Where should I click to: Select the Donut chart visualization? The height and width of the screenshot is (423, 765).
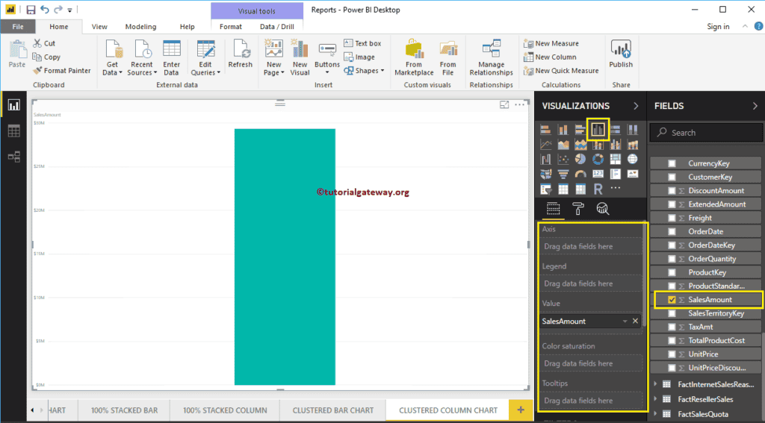pos(598,160)
